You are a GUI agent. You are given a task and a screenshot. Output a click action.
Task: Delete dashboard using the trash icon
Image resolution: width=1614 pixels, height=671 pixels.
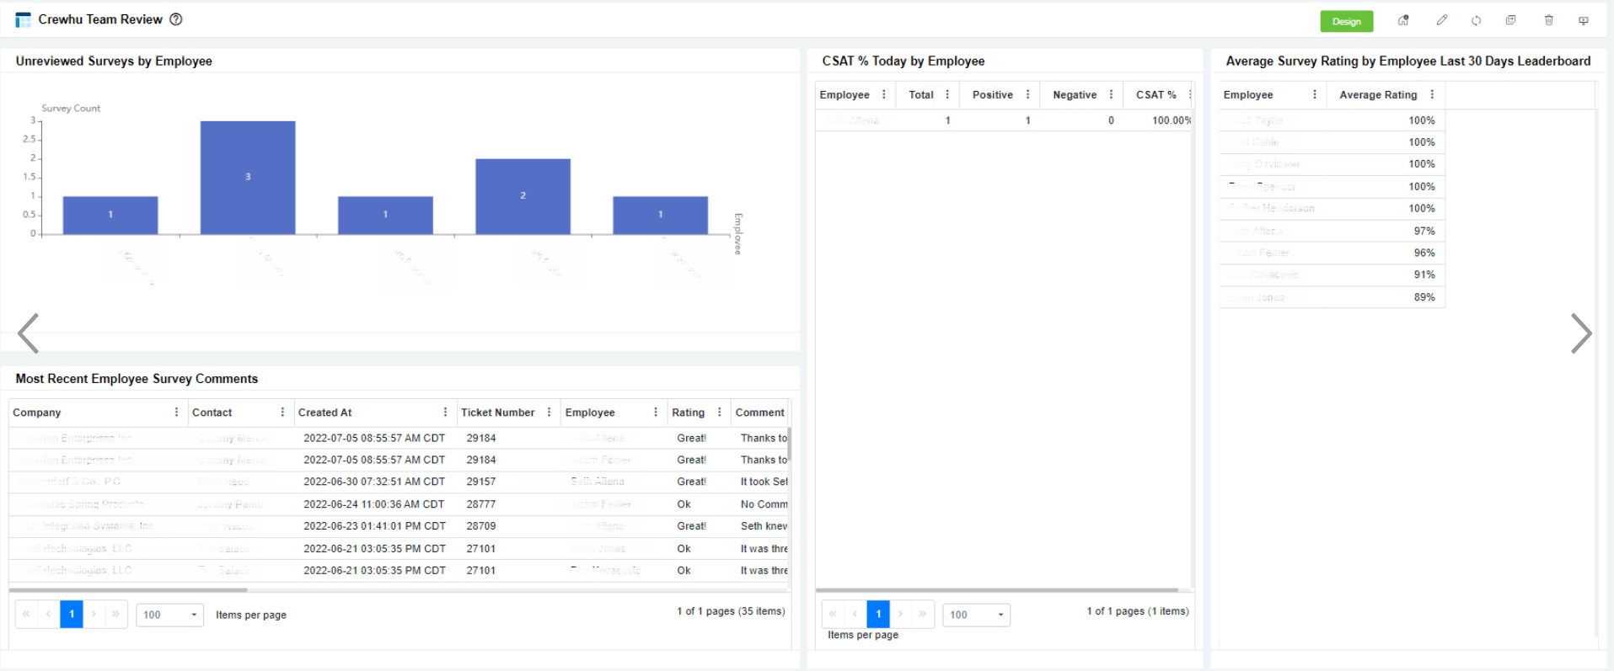coord(1548,21)
